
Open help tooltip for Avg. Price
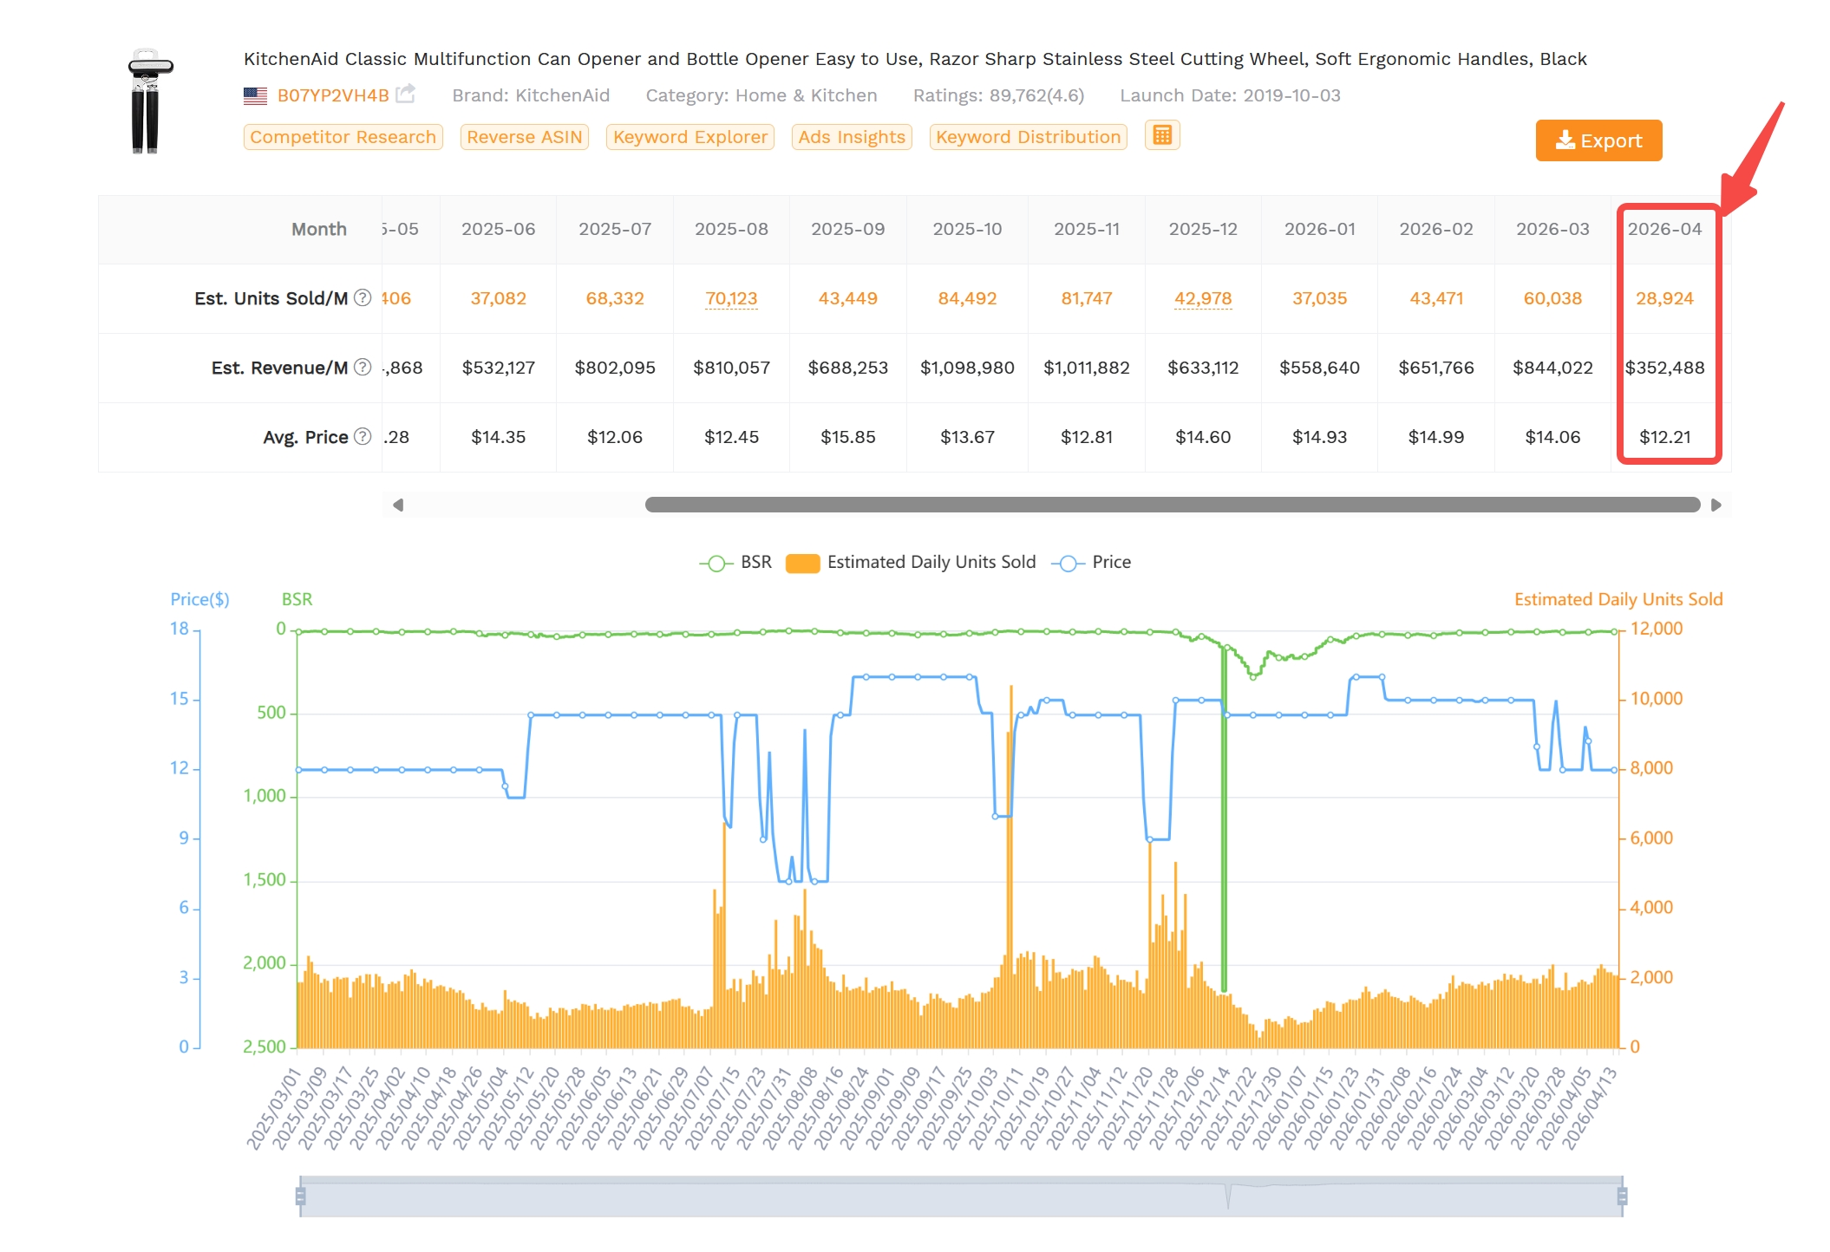coord(363,437)
